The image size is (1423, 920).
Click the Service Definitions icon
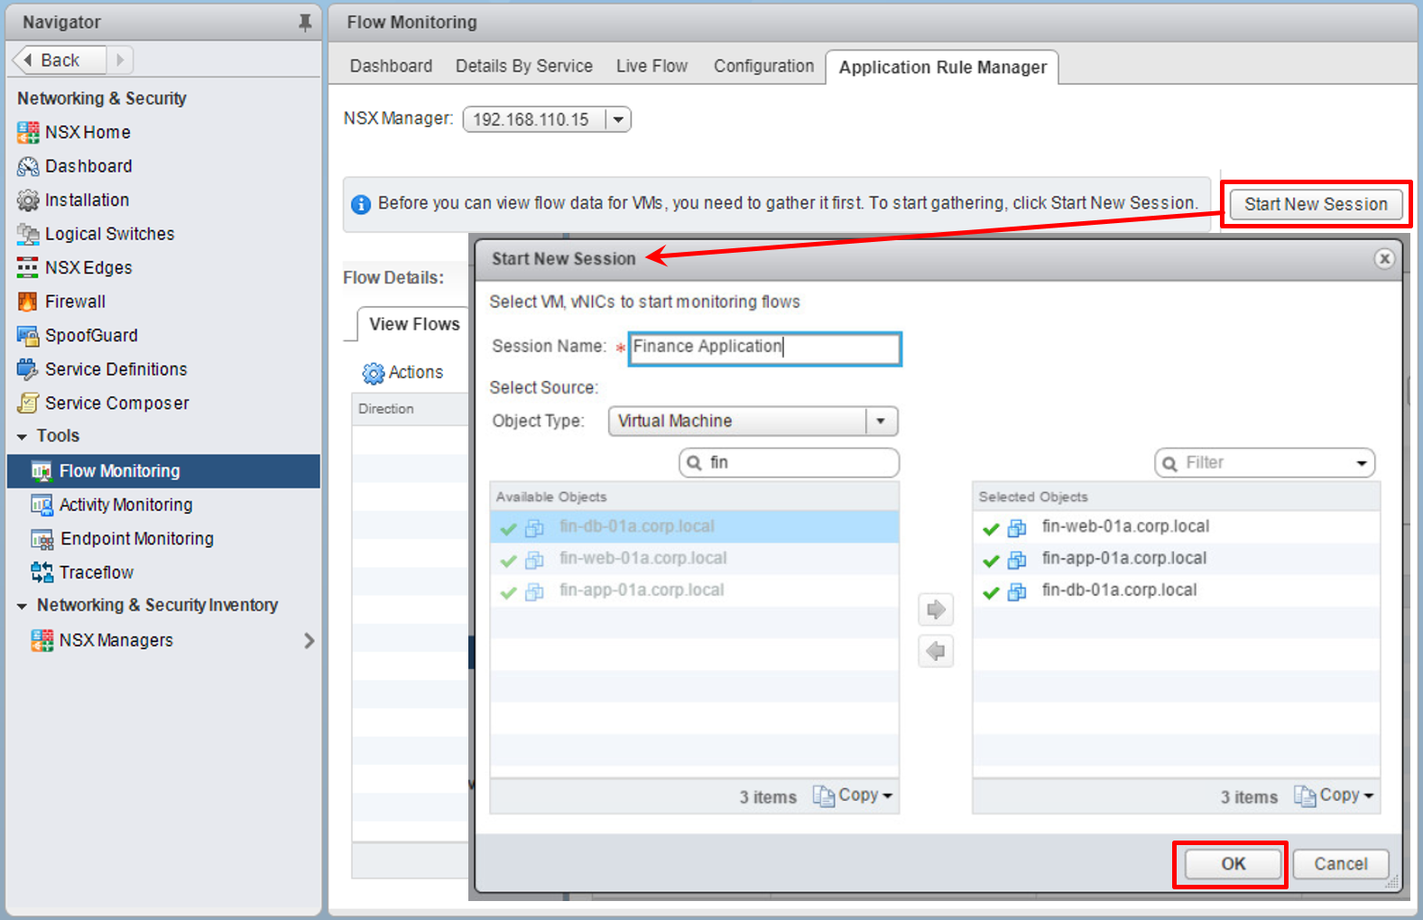click(x=28, y=369)
